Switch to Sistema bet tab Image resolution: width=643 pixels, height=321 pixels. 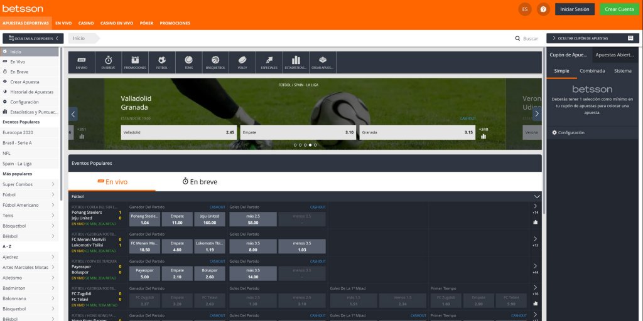pyautogui.click(x=622, y=71)
